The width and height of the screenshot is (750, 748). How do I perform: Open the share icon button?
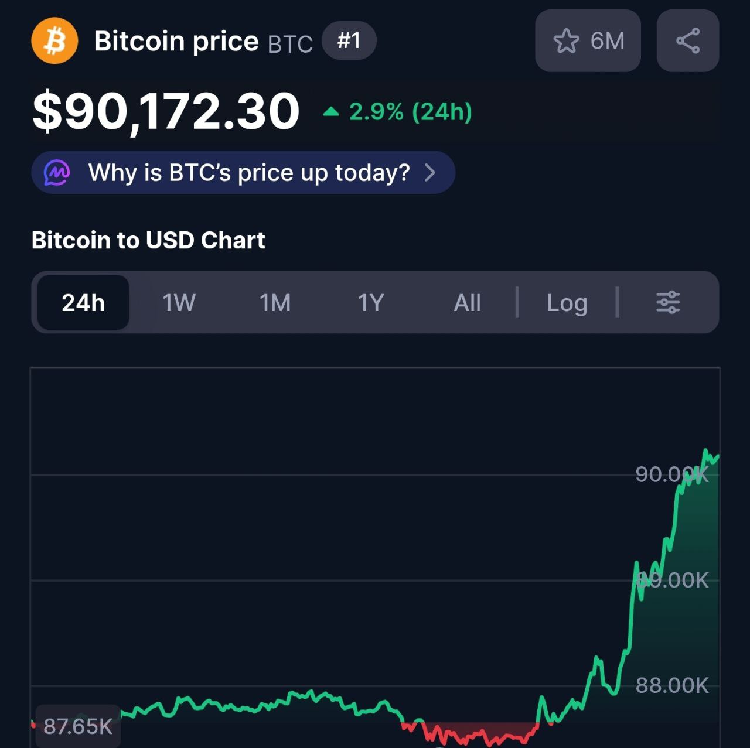[x=687, y=41]
